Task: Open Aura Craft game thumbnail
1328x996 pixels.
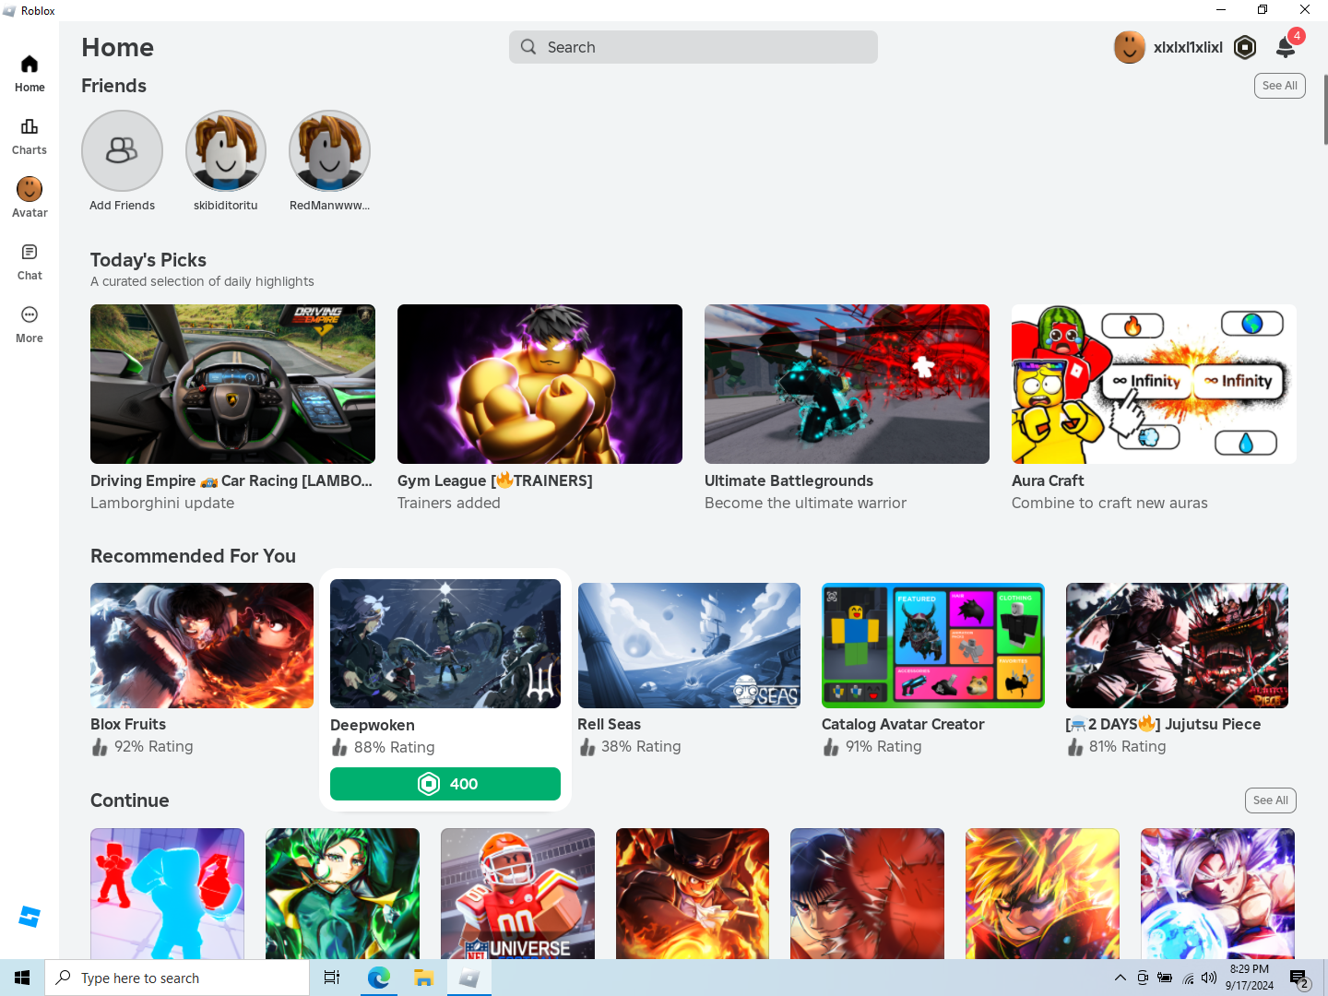Action: pos(1154,384)
